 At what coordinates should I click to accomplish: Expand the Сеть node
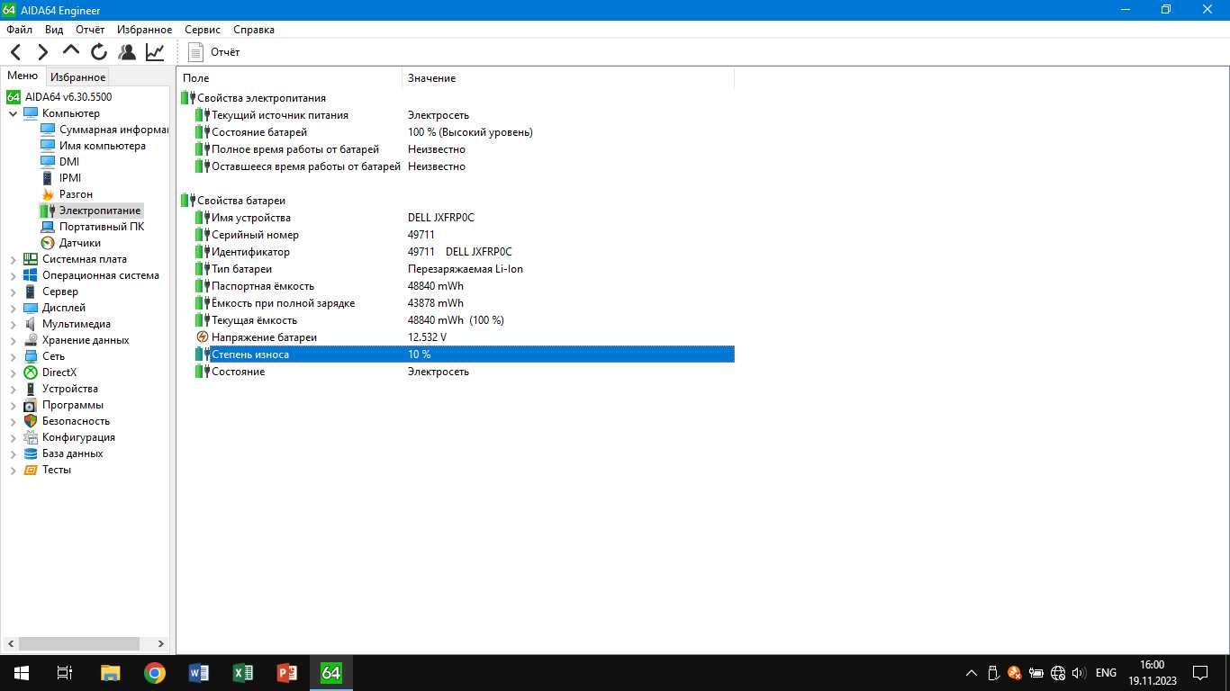[x=13, y=356]
